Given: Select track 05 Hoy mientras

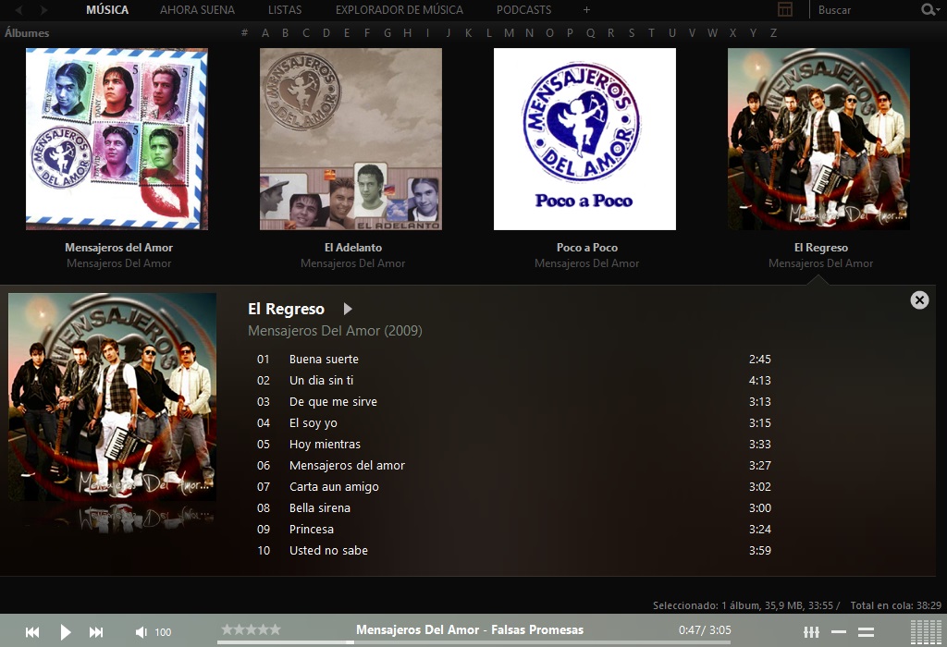Looking at the screenshot, I should (x=513, y=445).
